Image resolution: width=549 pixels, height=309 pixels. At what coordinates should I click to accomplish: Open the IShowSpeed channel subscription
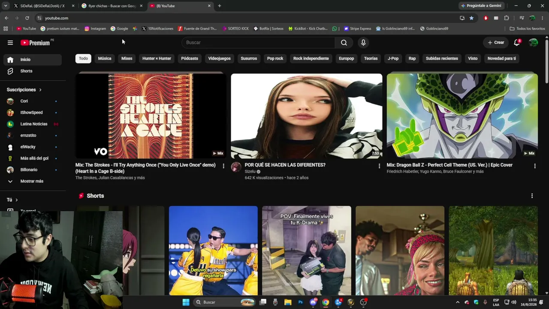pos(33,112)
